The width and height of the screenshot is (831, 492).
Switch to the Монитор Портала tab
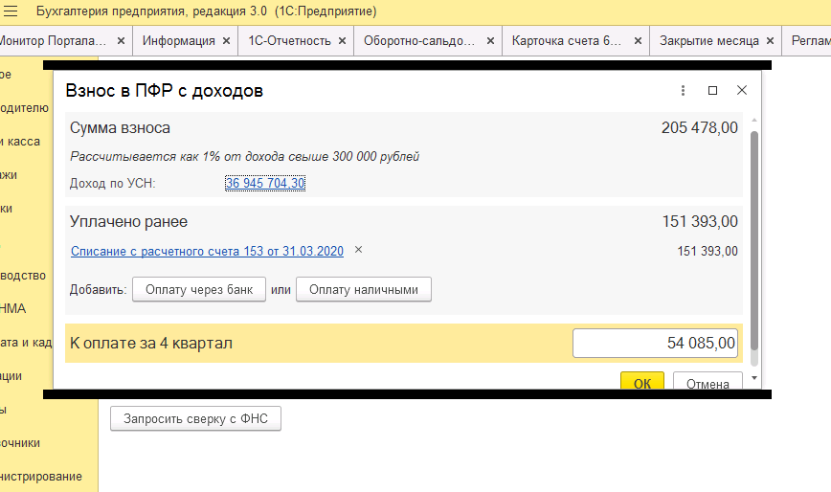(x=53, y=41)
